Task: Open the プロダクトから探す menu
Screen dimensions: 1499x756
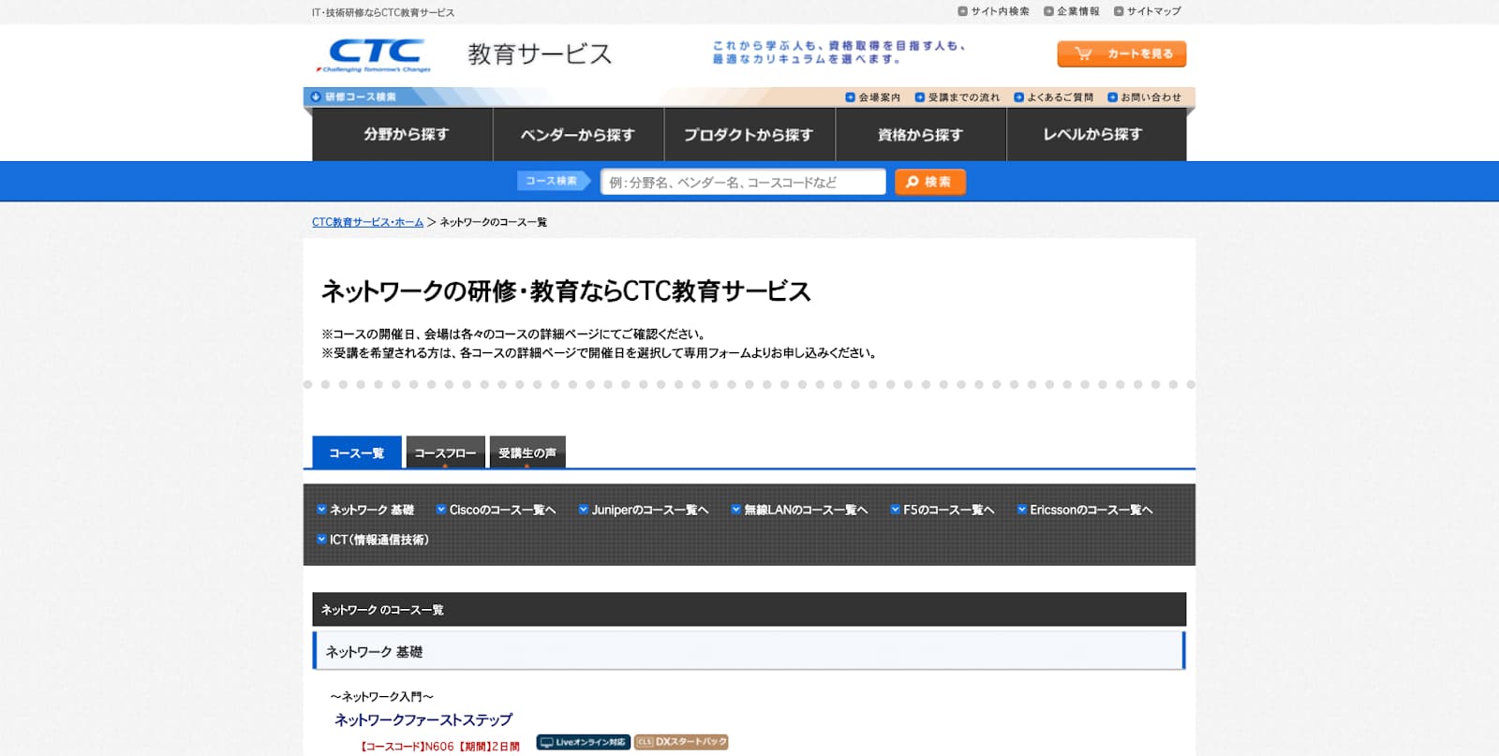Action: pyautogui.click(x=749, y=134)
